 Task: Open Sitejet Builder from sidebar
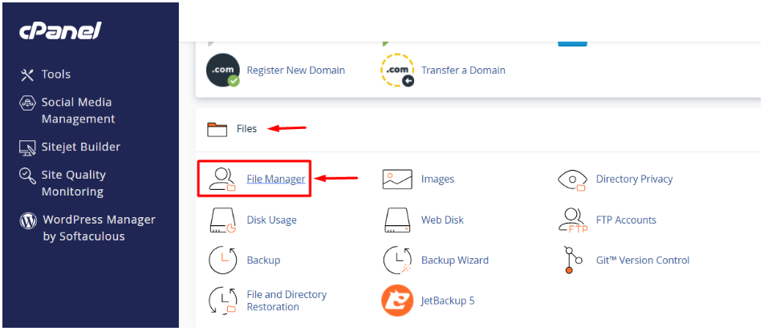tap(80, 147)
